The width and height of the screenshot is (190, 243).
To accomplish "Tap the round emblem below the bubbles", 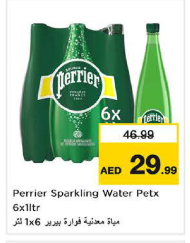I will coord(78,134).
